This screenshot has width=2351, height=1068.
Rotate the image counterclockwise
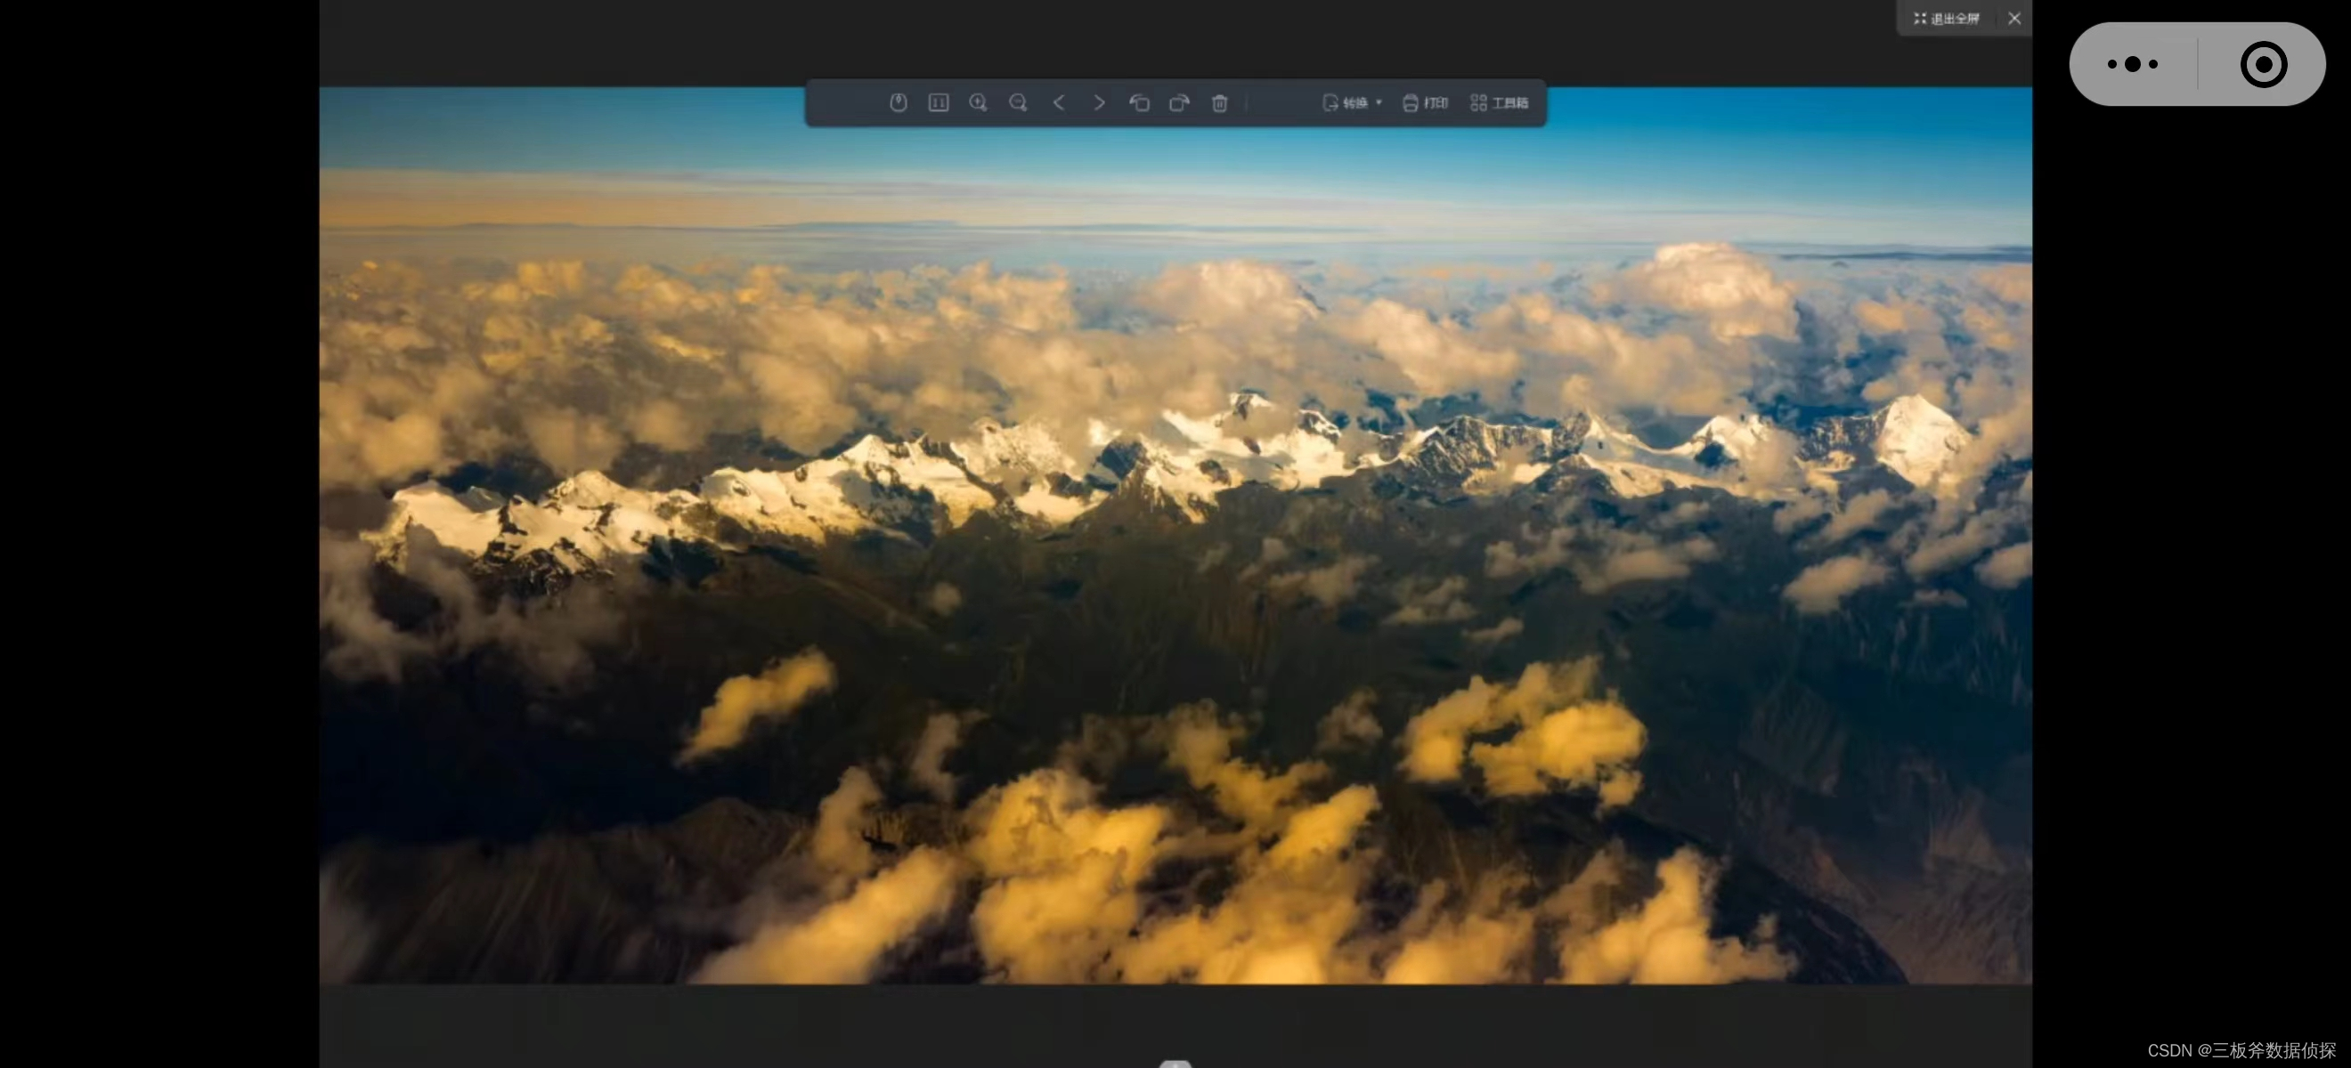click(1139, 102)
